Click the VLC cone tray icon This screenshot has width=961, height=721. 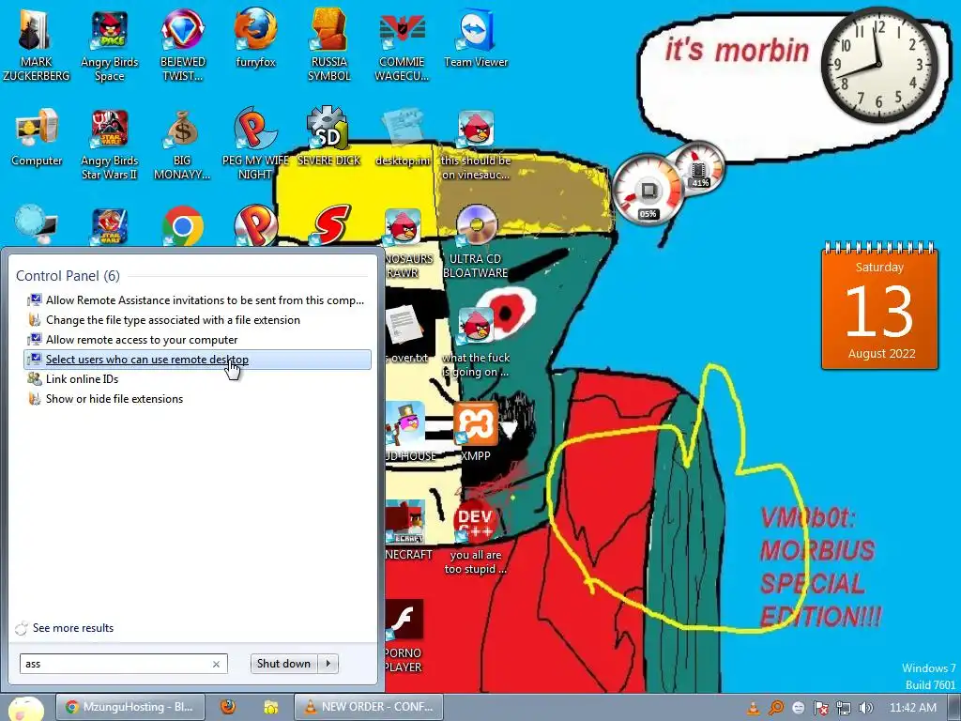coord(753,708)
